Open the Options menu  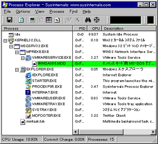23,12
